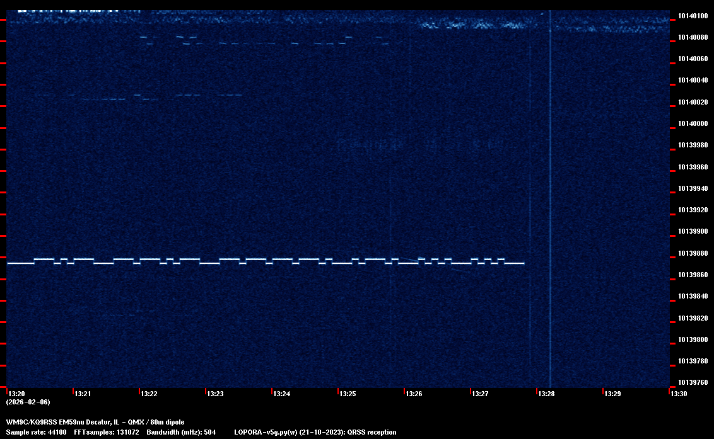Click the WM9C/KQ9RSS station caption
This screenshot has width=714, height=439.
coord(95,422)
